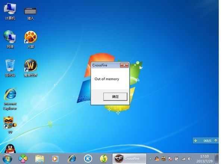Switch to CrossFire taskbar button
The image size is (224, 164).
click(129, 158)
